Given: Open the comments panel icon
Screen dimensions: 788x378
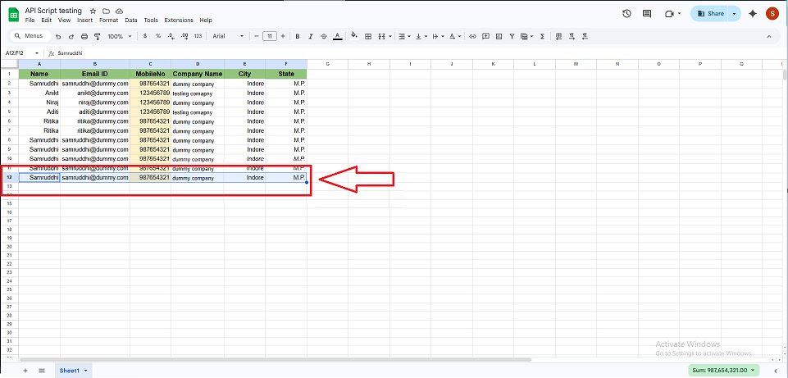Looking at the screenshot, I should click(x=647, y=13).
